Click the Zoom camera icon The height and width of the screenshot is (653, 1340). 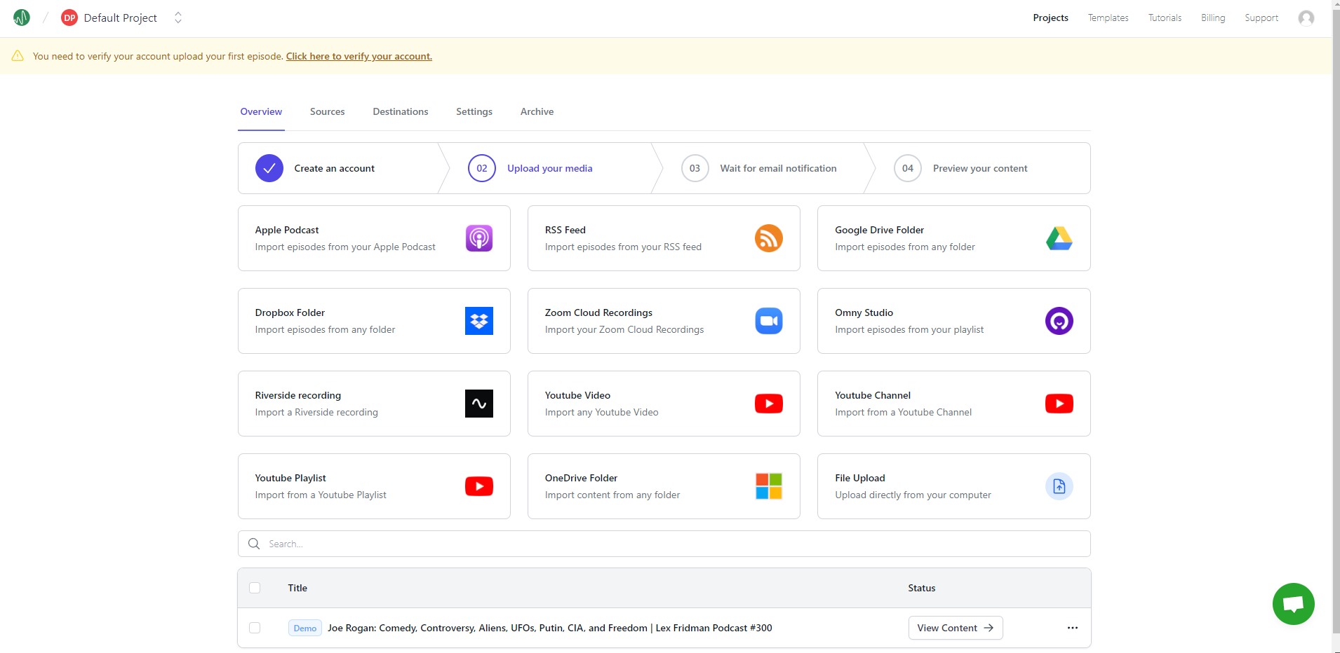[769, 321]
